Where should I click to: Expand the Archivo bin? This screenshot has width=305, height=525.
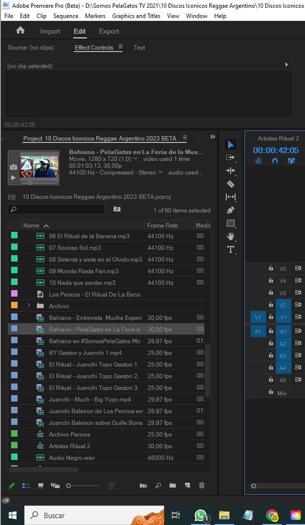29,306
